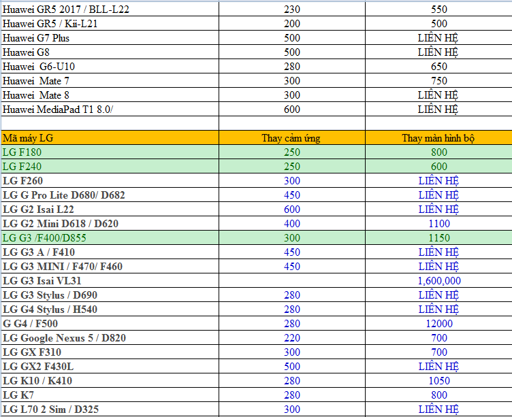
Task: Select the empty touch cell for LG G3 Isai VL31
Action: tap(292, 281)
